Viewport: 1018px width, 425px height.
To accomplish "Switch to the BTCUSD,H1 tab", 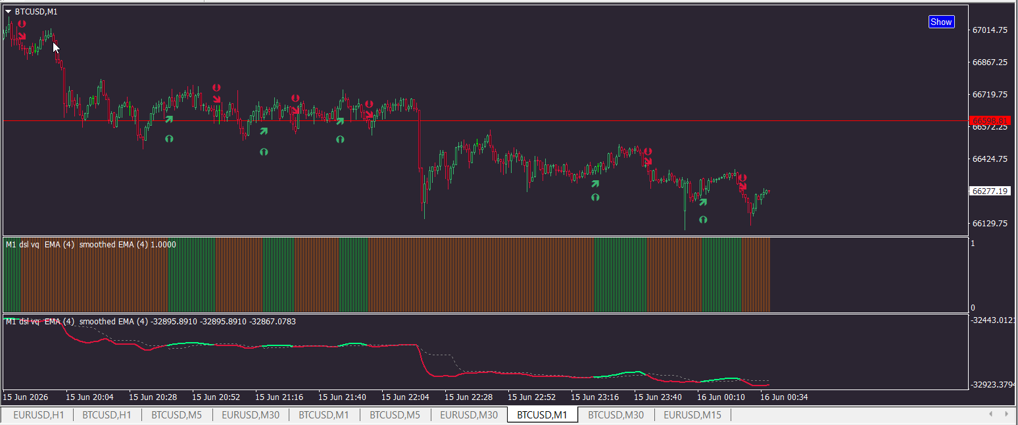I will coord(107,415).
